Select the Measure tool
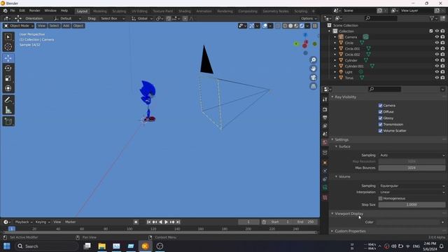This screenshot has height=252, width=448. pyautogui.click(x=8, y=110)
